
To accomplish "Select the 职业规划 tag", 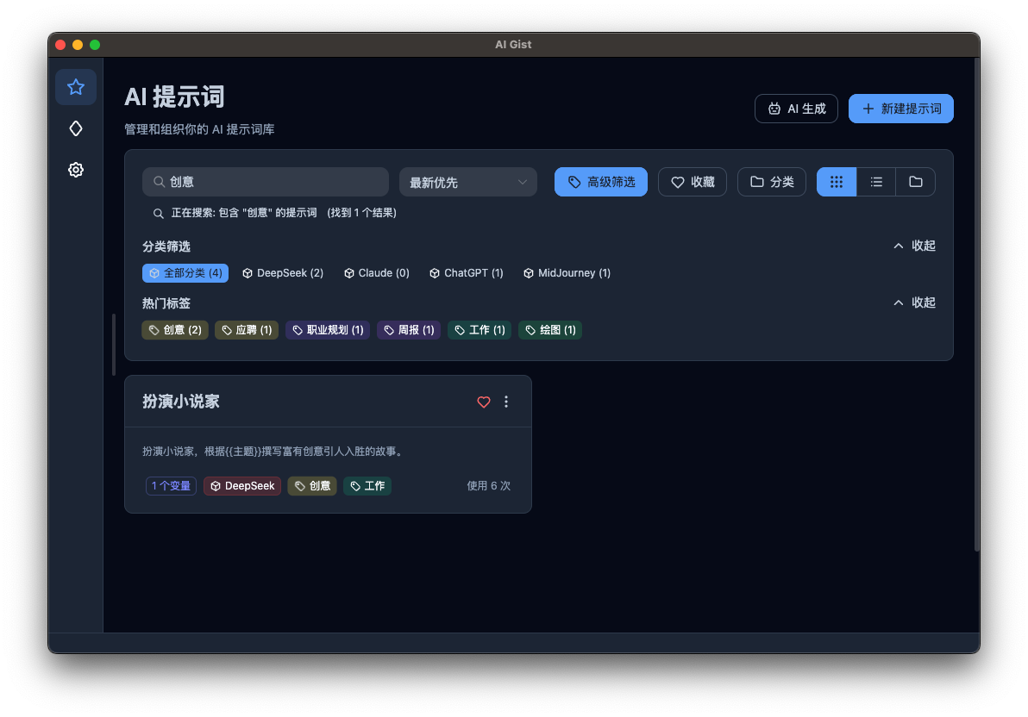I will point(327,329).
